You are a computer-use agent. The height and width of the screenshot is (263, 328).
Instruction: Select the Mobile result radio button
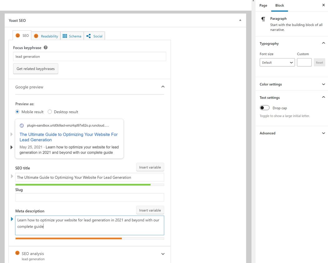[x=17, y=112]
